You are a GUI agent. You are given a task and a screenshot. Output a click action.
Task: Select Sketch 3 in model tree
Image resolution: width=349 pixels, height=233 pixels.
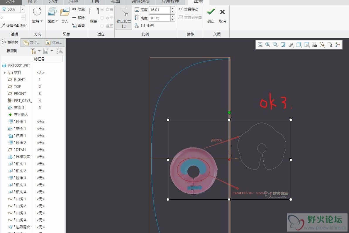click(19, 108)
